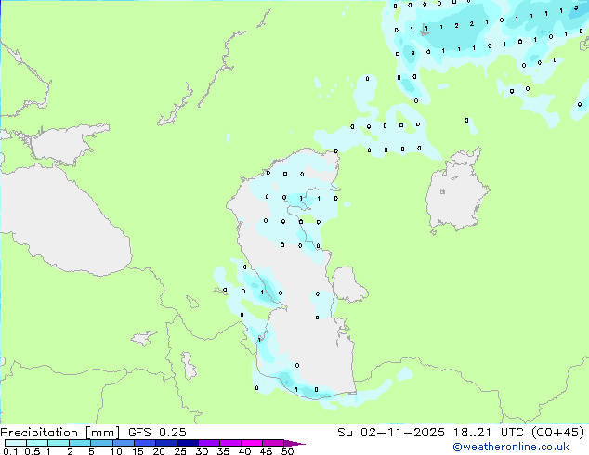Click the 'GFS 0.25' model label
Viewport: 589px width, 455px height.
157,433
